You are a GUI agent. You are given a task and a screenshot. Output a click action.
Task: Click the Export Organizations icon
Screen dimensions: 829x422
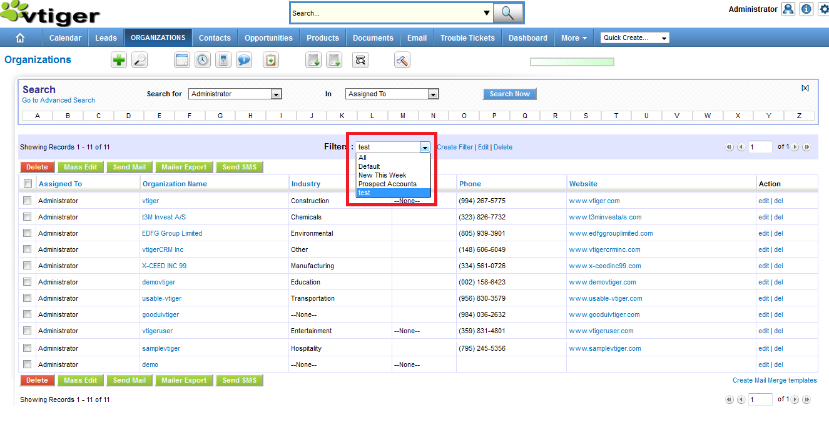point(334,60)
